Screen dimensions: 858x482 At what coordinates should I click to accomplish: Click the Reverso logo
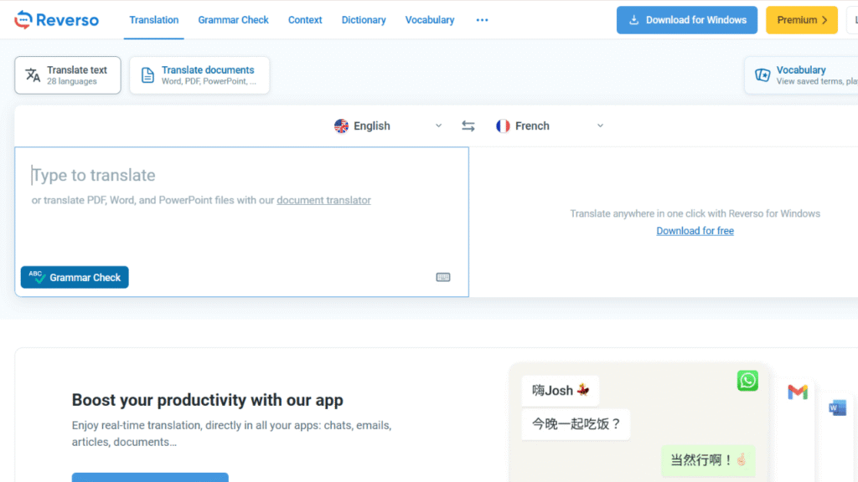click(x=56, y=20)
